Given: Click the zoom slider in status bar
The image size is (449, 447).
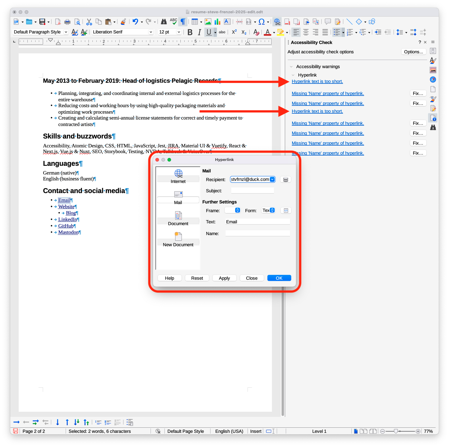Looking at the screenshot, I should [x=396, y=431].
